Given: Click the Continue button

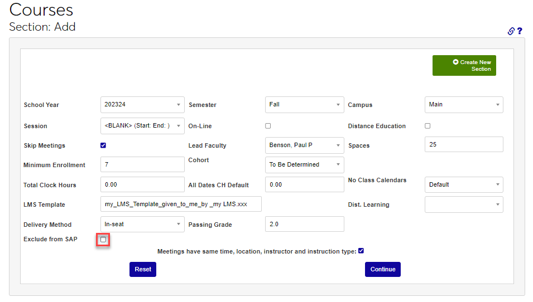Looking at the screenshot, I should 382,269.
